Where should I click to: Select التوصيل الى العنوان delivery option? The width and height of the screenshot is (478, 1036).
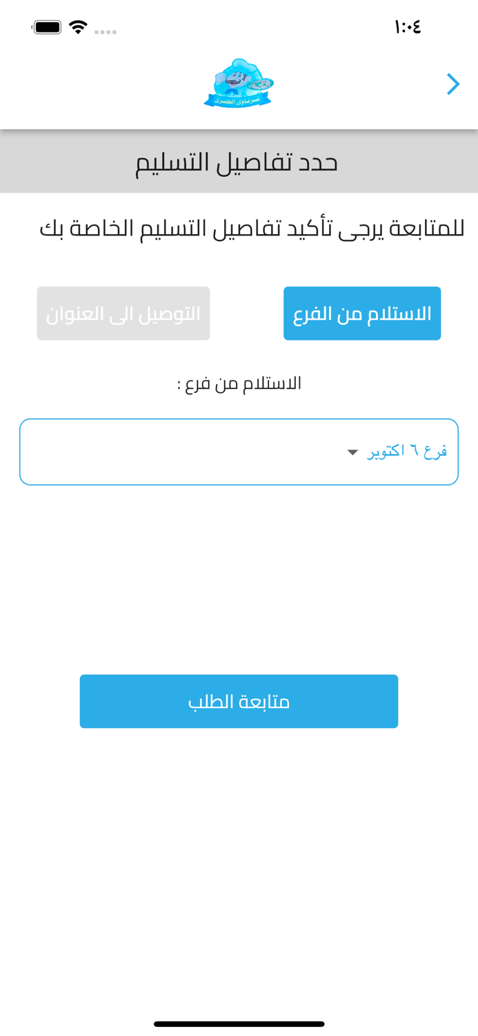123,313
